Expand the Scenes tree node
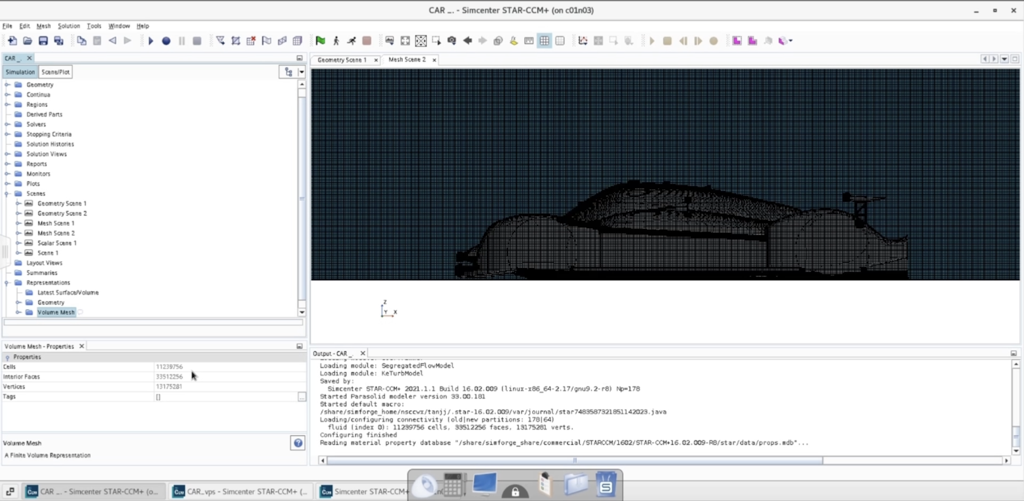This screenshot has height=501, width=1024. (6, 193)
